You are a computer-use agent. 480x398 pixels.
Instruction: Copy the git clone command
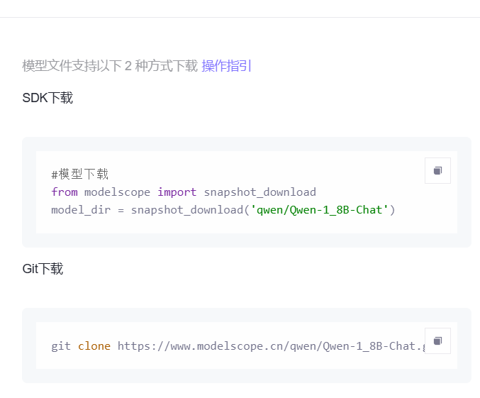pos(437,341)
